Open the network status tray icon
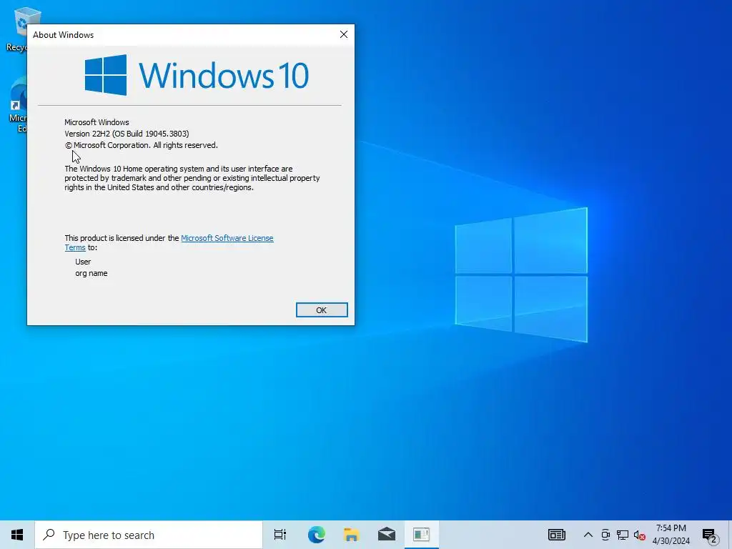The image size is (732, 549). tap(623, 535)
